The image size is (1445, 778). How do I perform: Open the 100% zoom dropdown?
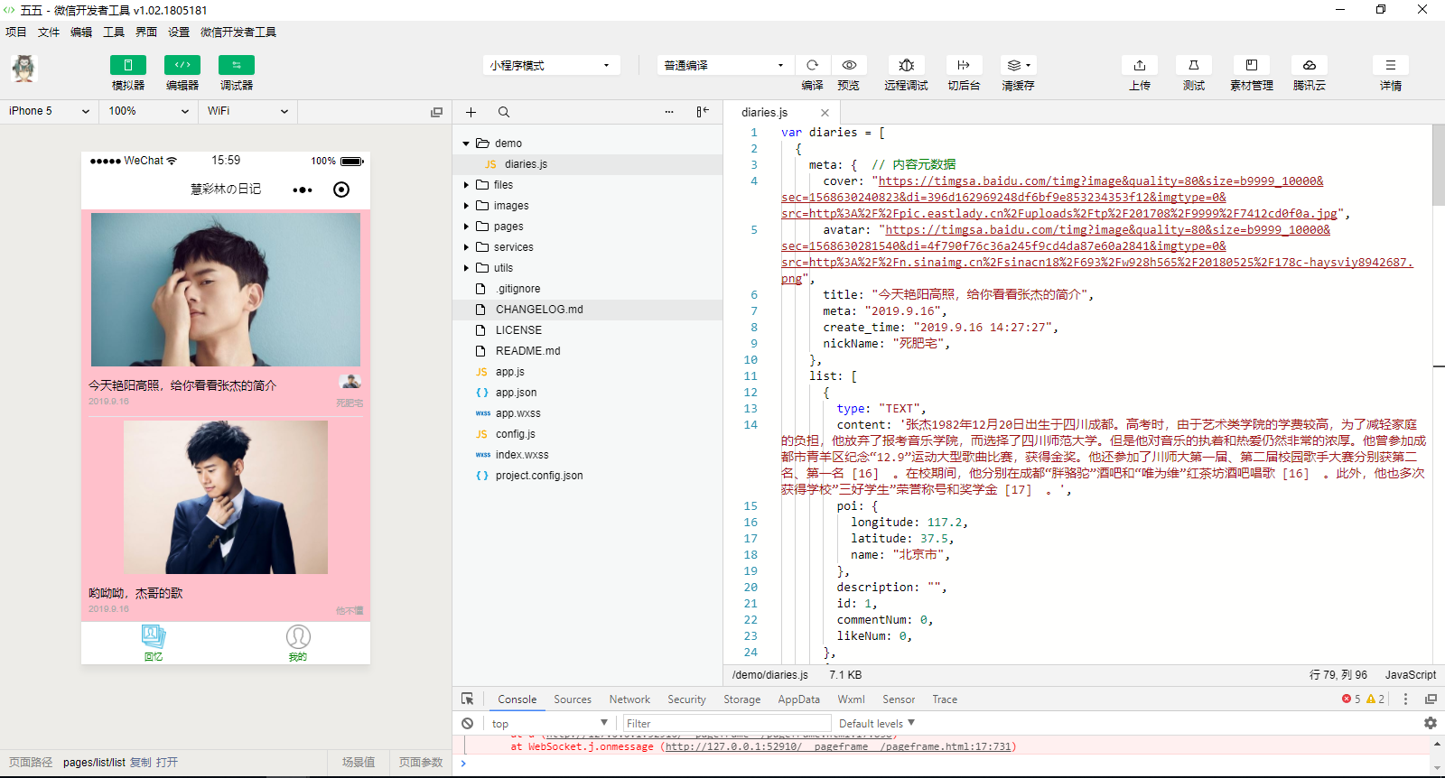(x=148, y=111)
